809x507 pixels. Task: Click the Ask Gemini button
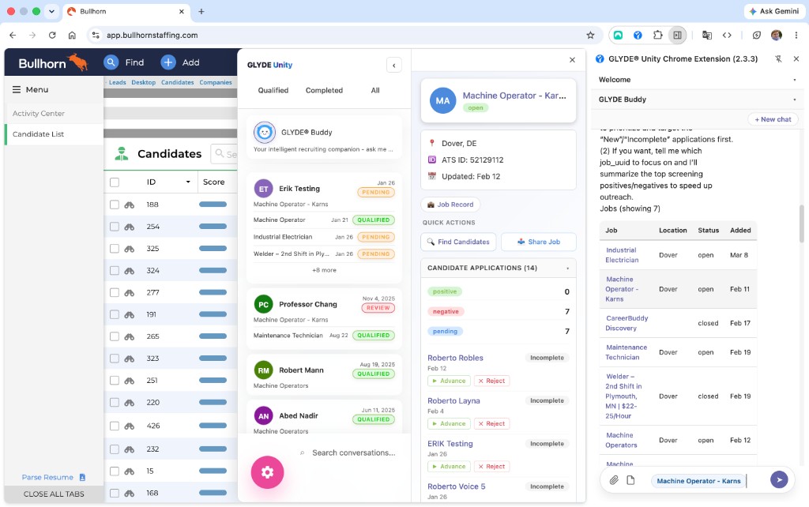[773, 11]
